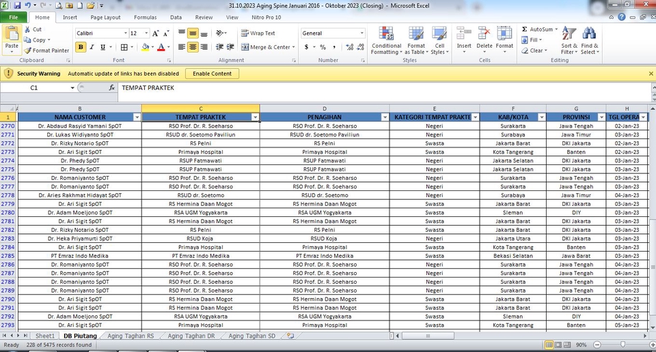This screenshot has height=352, width=656.
Task: Apply Comma Style
Action: [334, 47]
